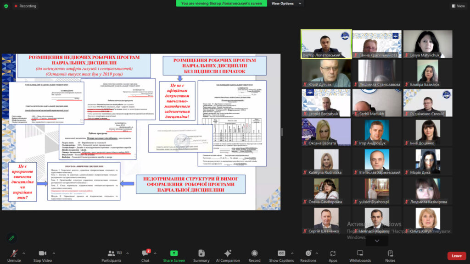Toggle Show Captions
470x264 pixels.
(281, 255)
